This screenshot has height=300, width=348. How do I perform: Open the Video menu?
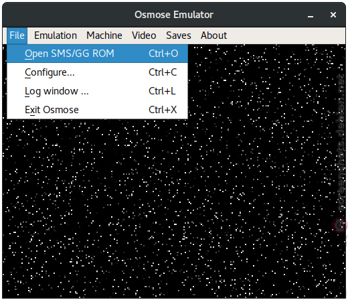pyautogui.click(x=144, y=35)
